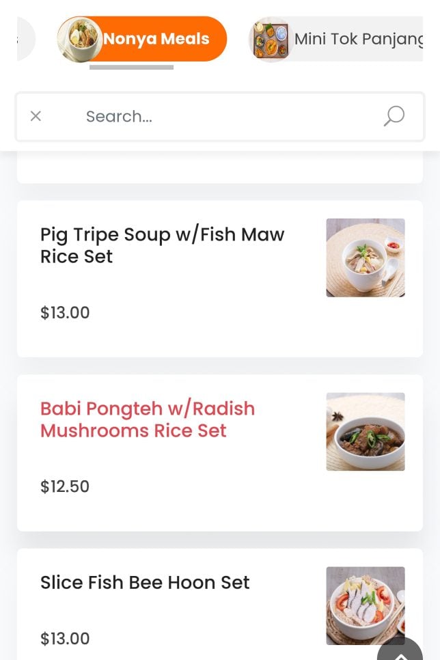Click the $13.00 price under Pig Tripe Soup
440x660 pixels.
65,313
